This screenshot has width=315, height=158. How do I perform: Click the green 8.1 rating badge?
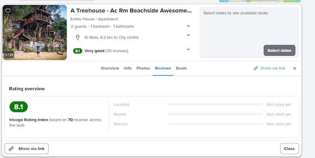[x=77, y=51]
